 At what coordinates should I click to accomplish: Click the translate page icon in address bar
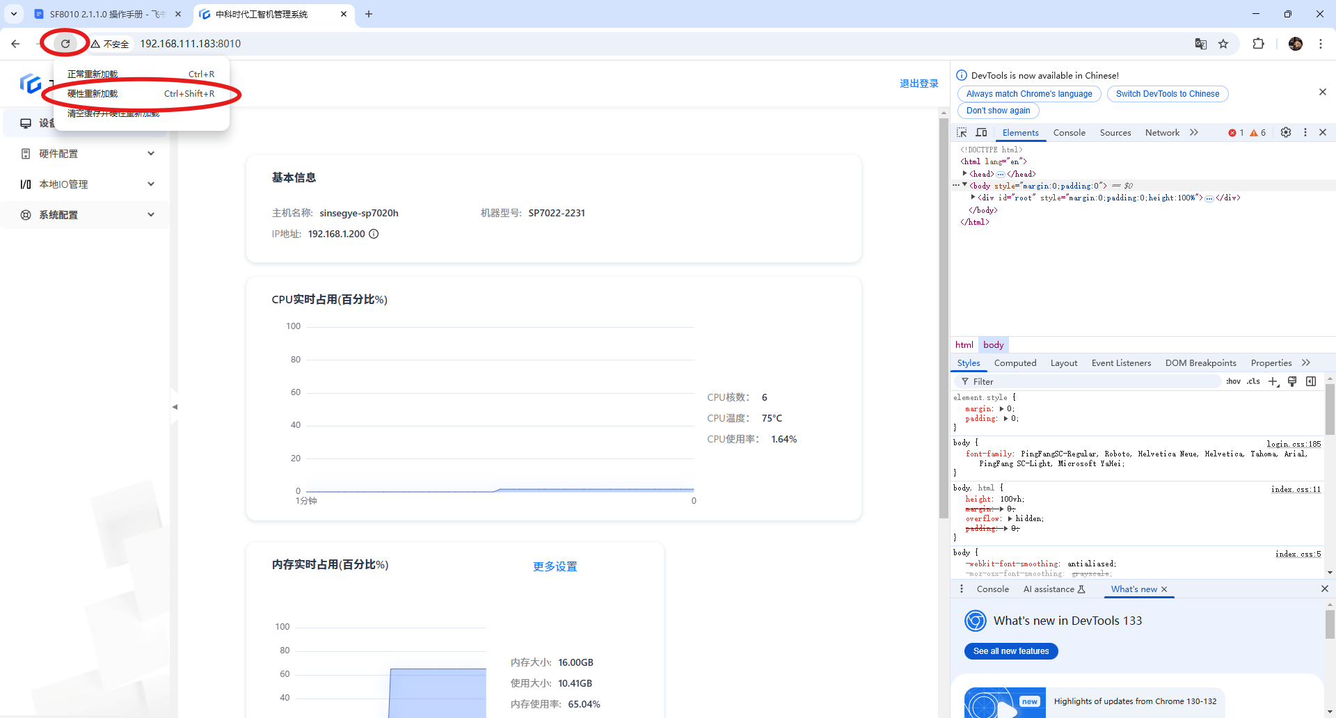[x=1200, y=44]
